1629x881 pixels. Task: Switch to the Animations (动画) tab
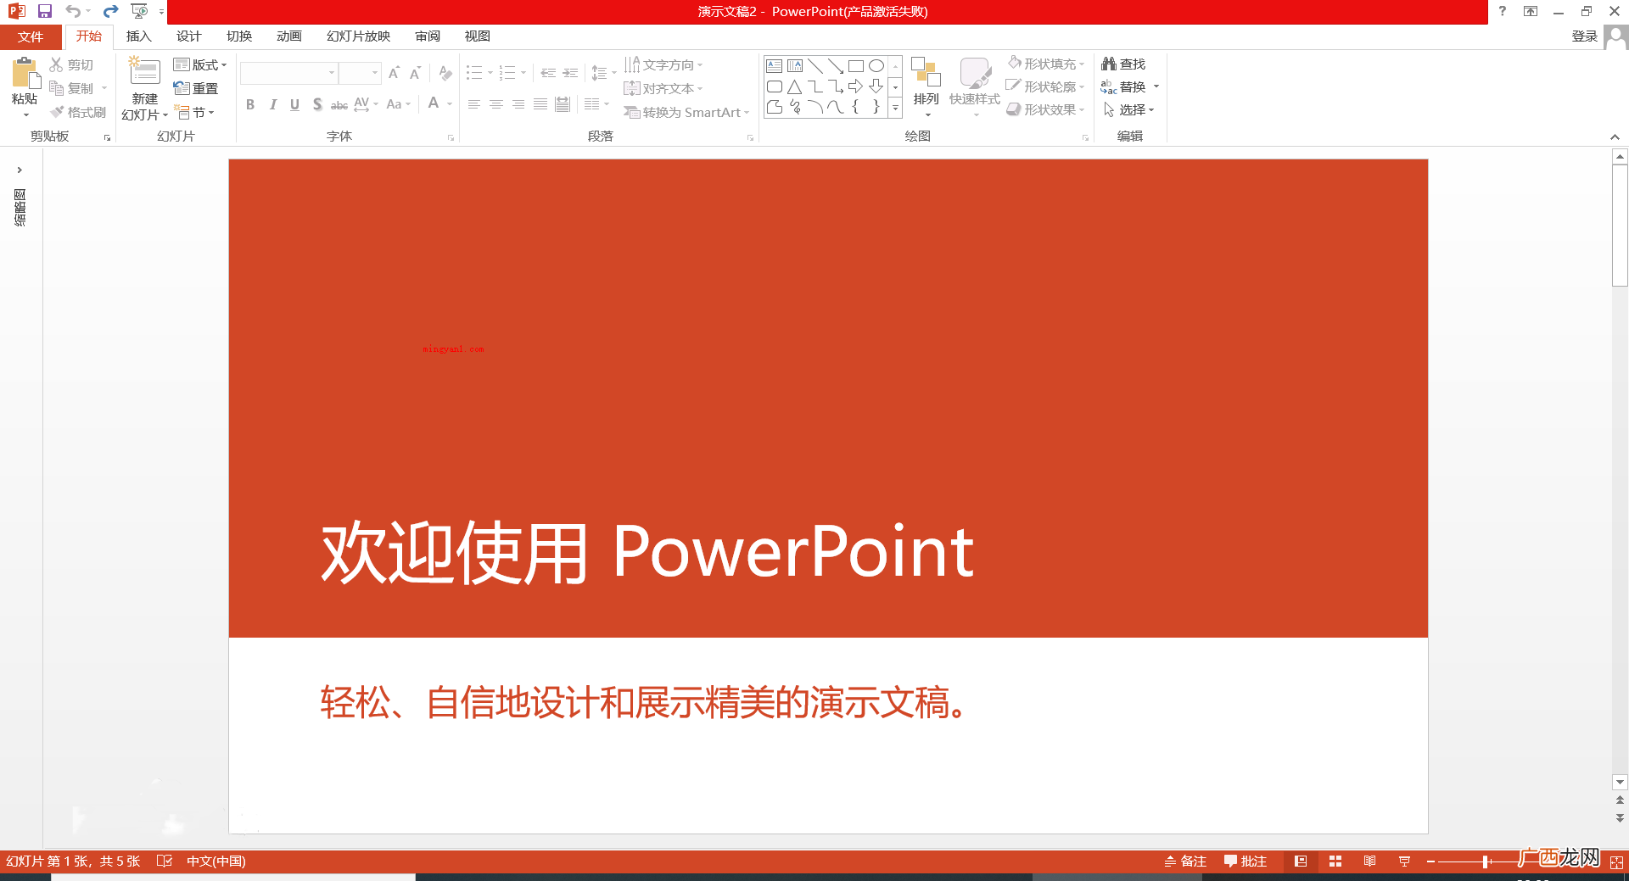click(x=289, y=36)
